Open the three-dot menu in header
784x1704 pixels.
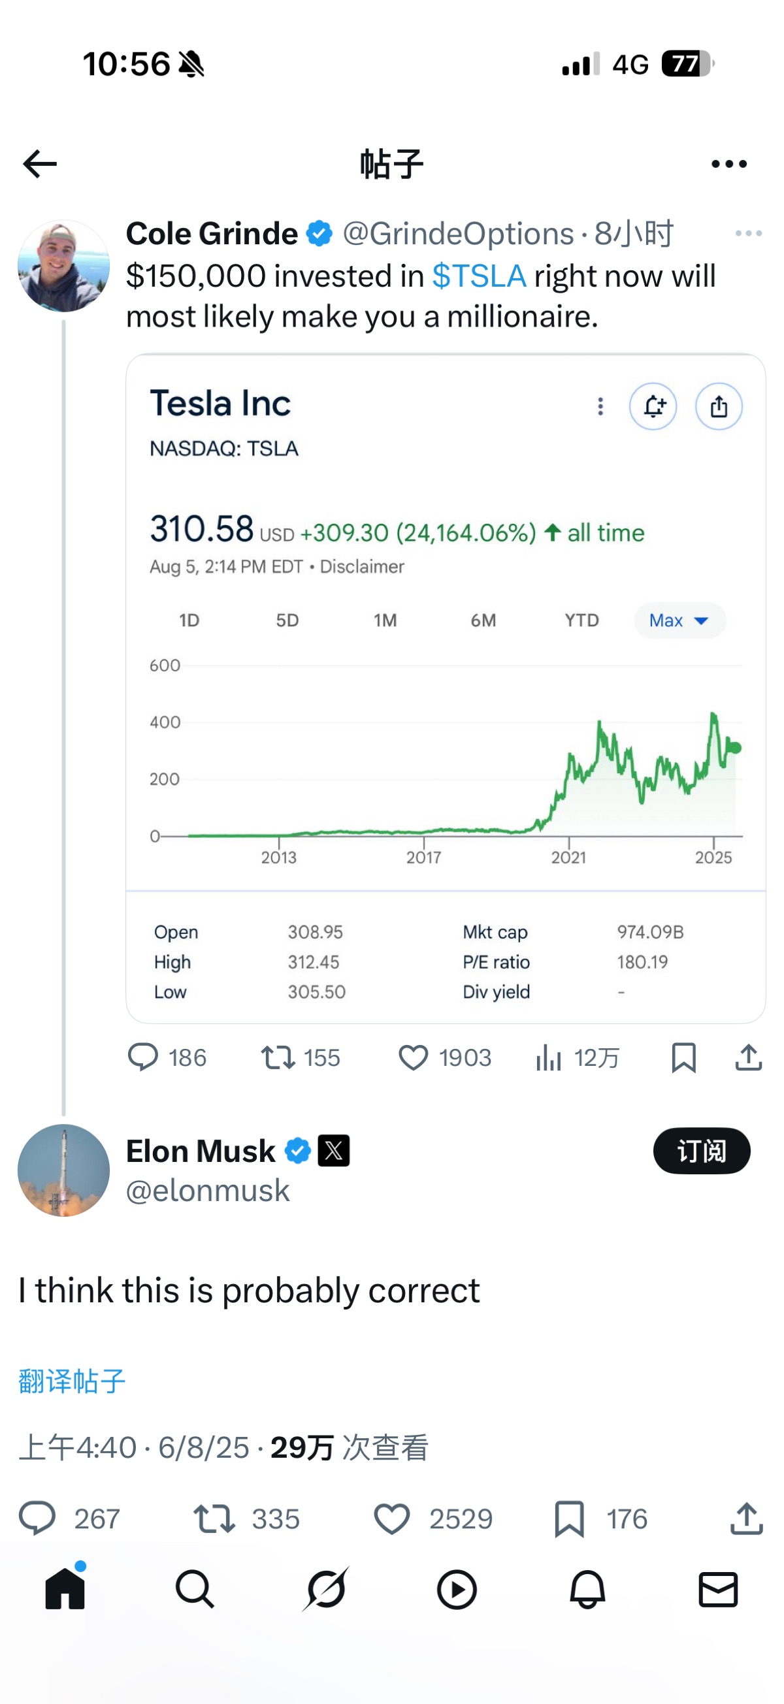point(728,164)
